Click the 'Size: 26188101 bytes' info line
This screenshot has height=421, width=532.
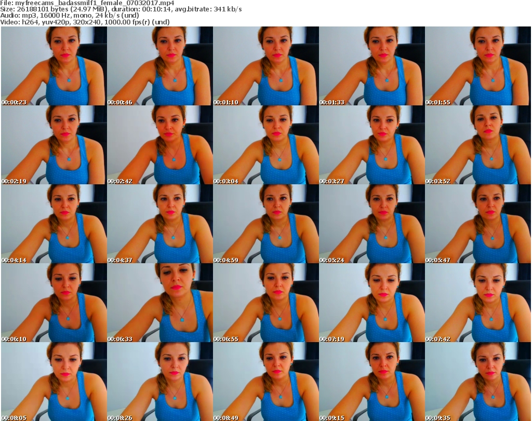(121, 9)
